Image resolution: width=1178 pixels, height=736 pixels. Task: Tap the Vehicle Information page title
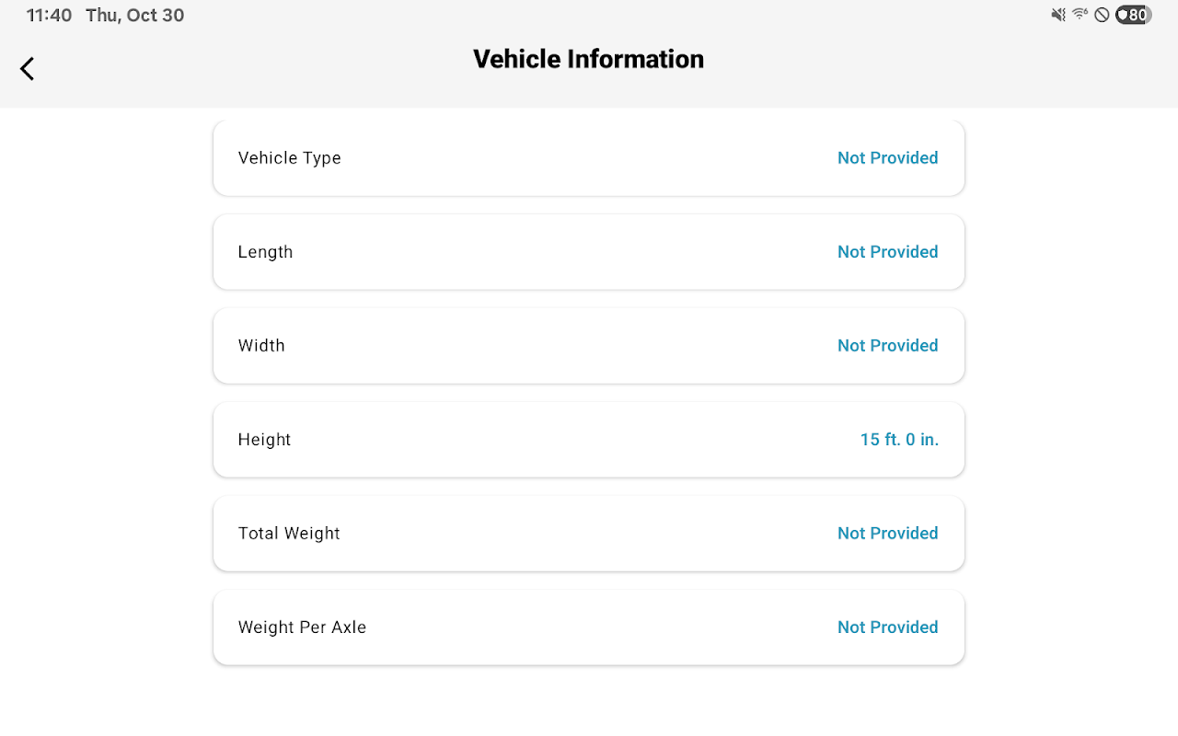[x=588, y=59]
